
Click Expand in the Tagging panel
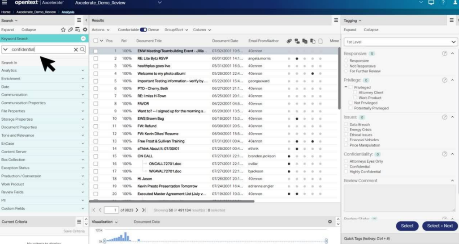click(x=350, y=30)
